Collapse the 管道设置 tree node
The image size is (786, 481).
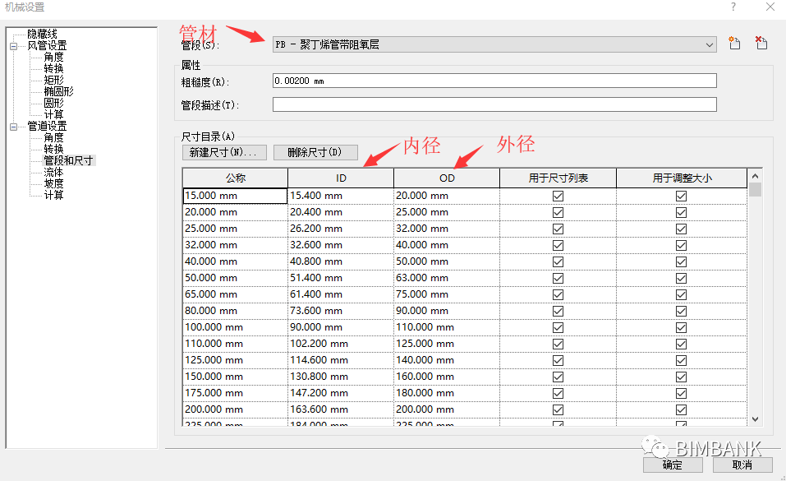pos(13,127)
